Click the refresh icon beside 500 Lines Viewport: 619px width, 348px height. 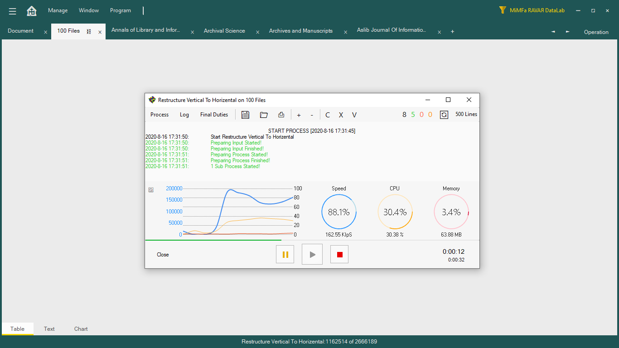(444, 115)
